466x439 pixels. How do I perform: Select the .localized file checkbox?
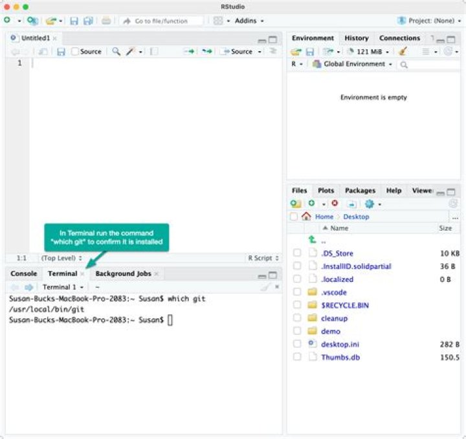pos(297,279)
